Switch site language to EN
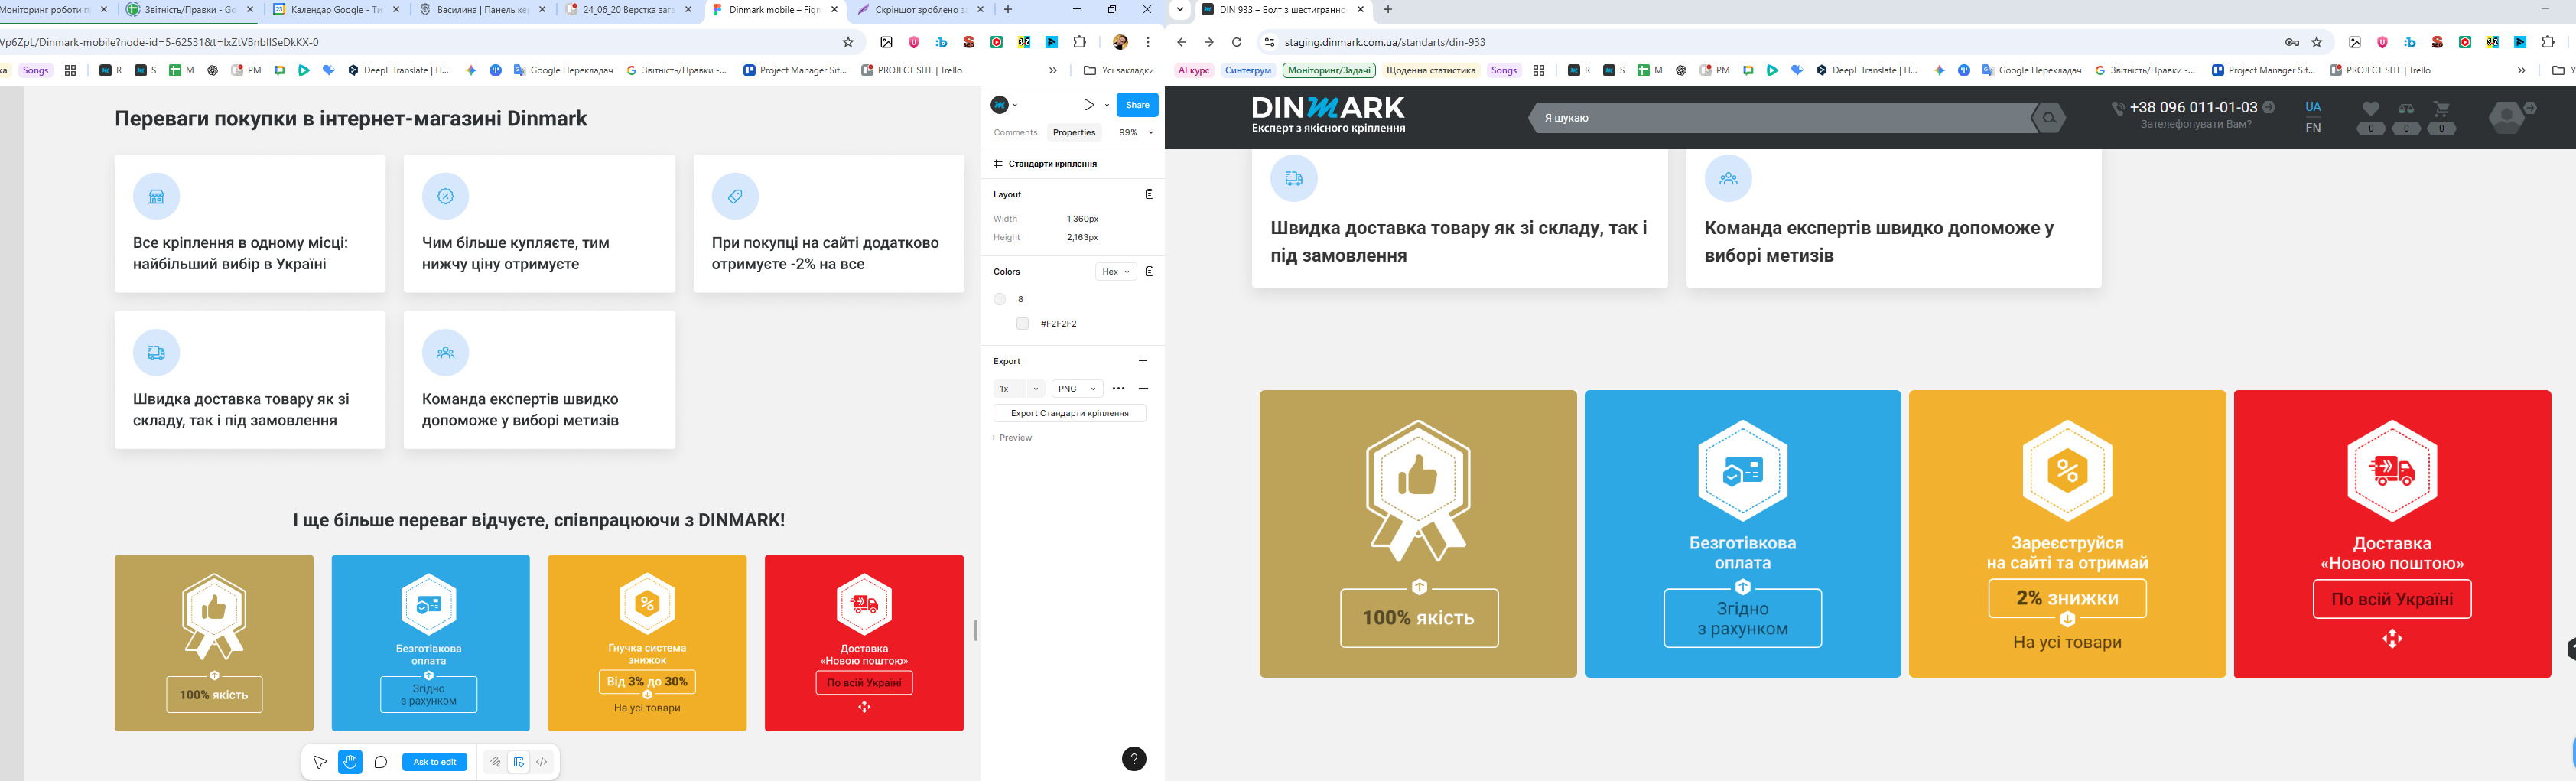Viewport: 2576px width, 781px height. tap(2313, 128)
